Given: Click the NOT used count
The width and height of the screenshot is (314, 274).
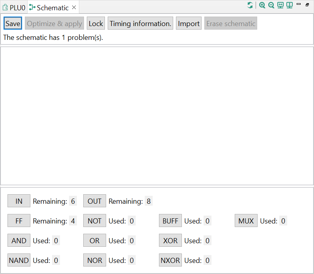Looking at the screenshot, I should (x=132, y=221).
